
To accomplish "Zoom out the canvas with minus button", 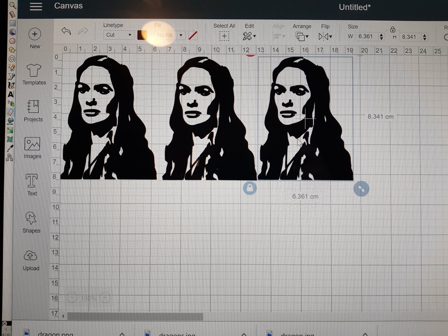I will [72, 298].
